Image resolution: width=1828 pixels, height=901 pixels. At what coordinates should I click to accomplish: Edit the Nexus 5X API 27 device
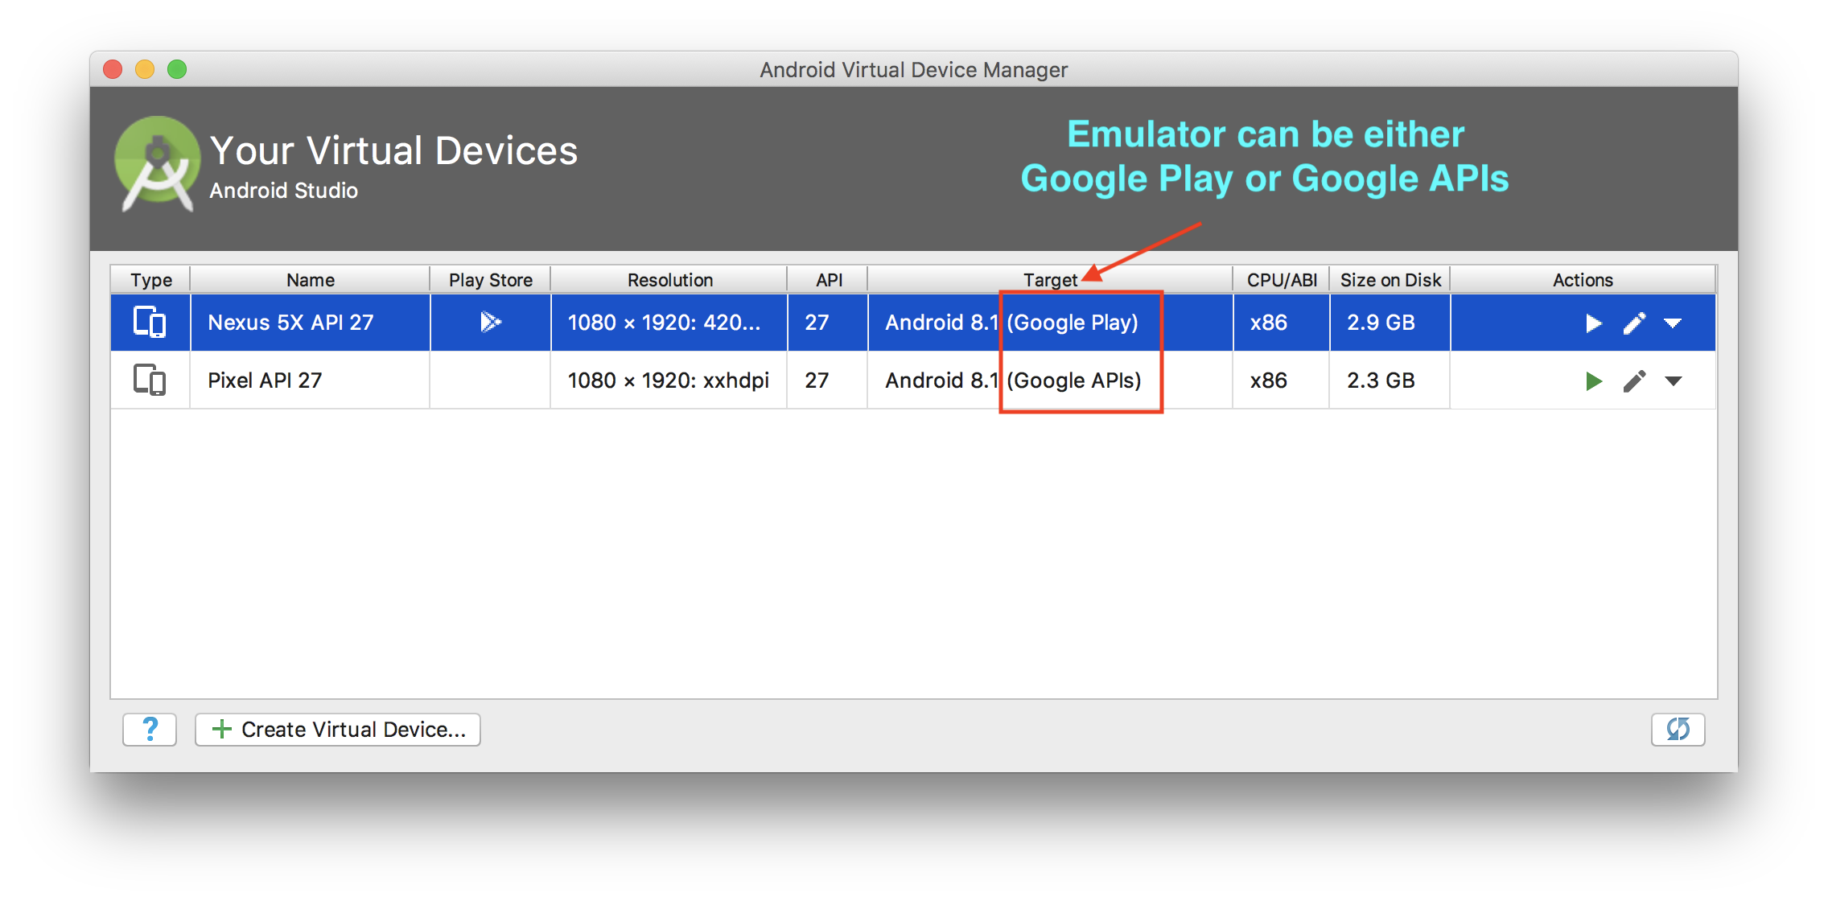coord(1634,323)
